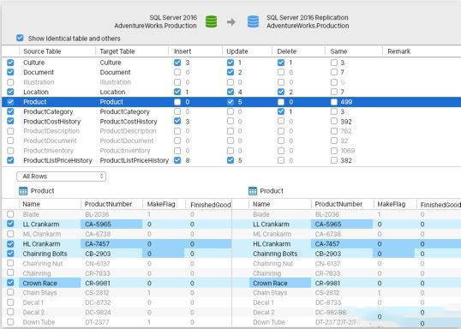The height and width of the screenshot is (329, 461).
Task: Uncheck the Crown Race row checkbox
Action: coord(10,283)
